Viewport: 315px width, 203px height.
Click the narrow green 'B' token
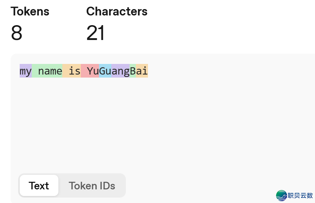pyautogui.click(x=133, y=71)
